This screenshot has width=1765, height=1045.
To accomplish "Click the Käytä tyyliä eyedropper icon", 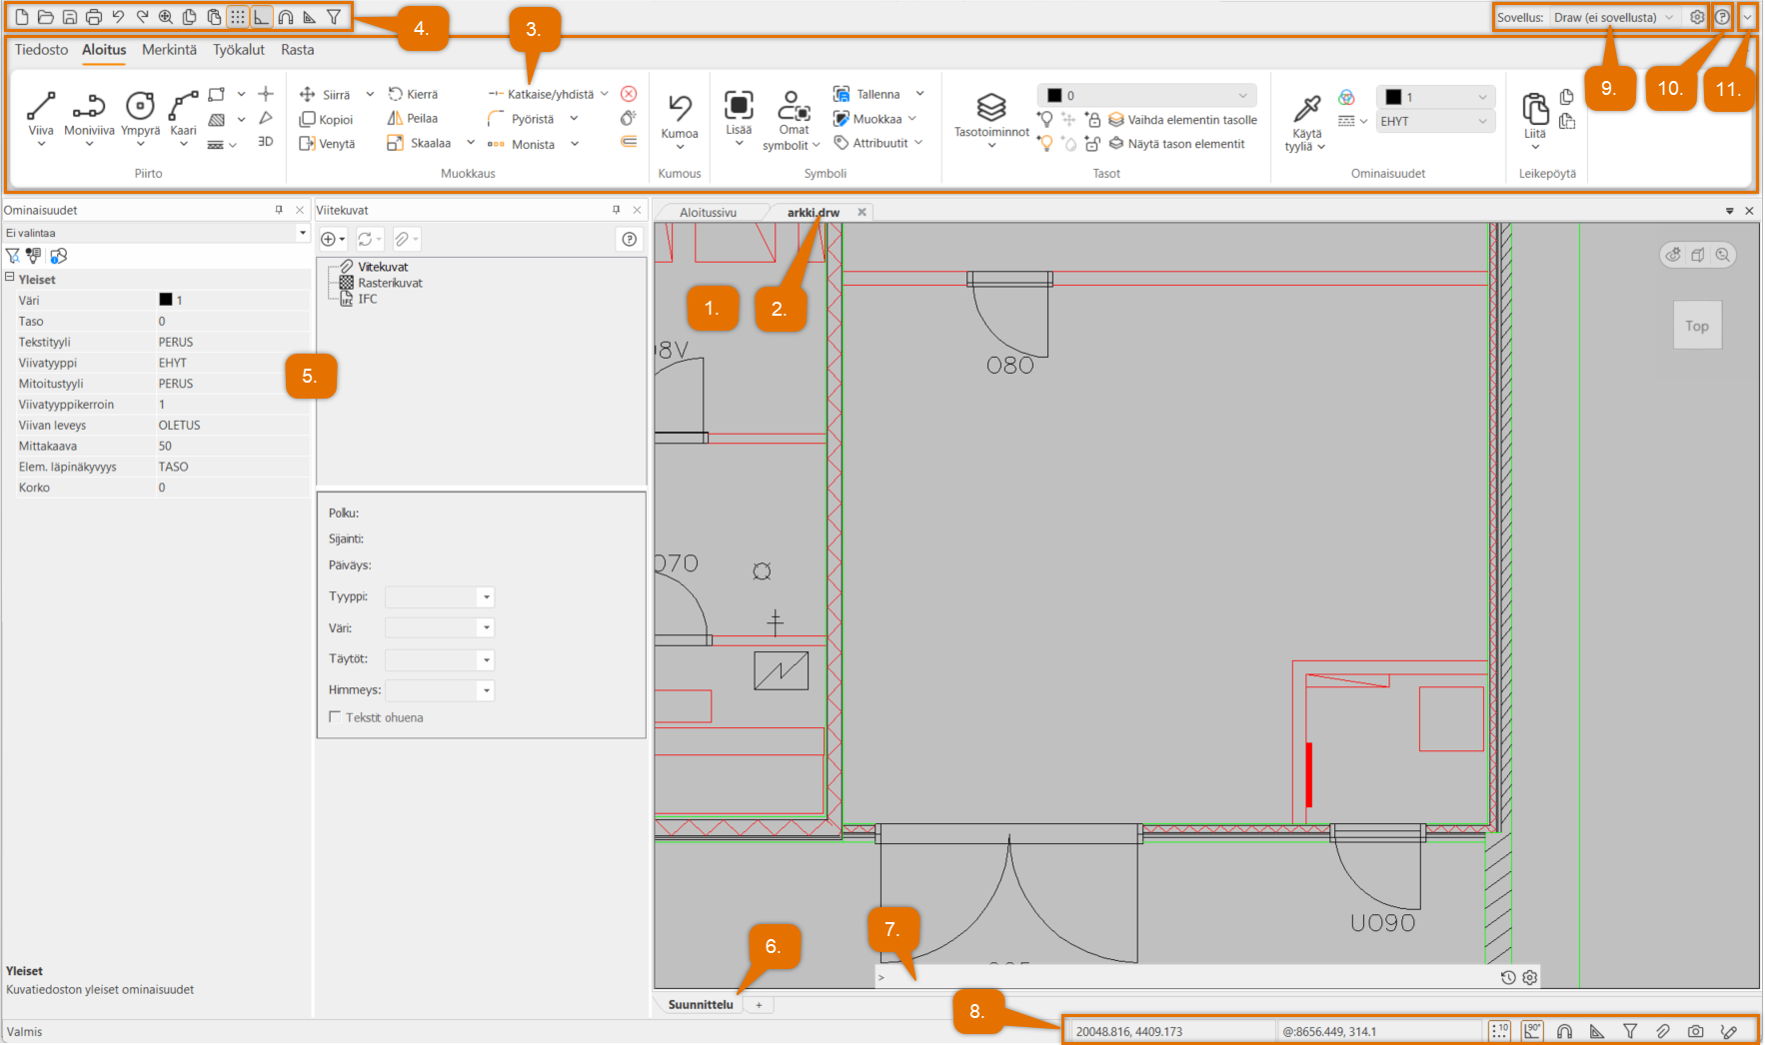I will coord(1306,108).
